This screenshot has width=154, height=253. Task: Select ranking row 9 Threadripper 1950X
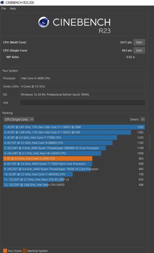74,169
